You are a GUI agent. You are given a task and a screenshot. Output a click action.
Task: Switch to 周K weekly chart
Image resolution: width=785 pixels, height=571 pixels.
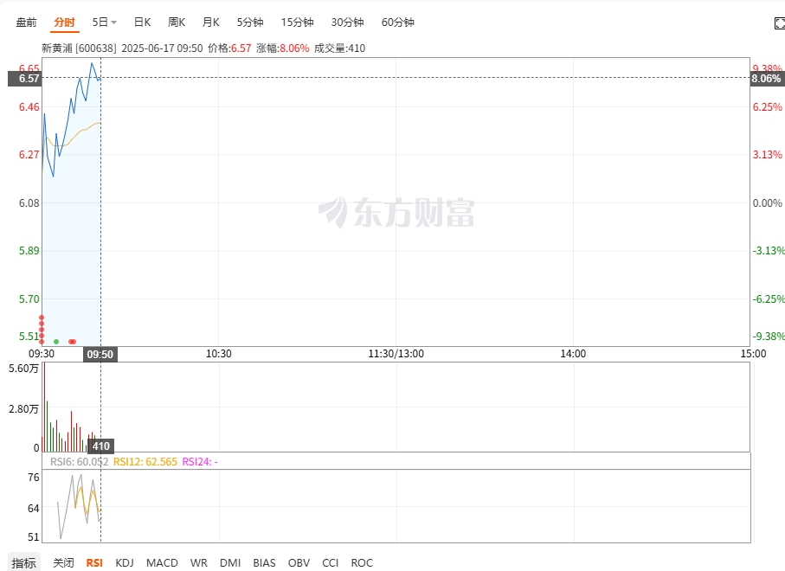pos(177,22)
